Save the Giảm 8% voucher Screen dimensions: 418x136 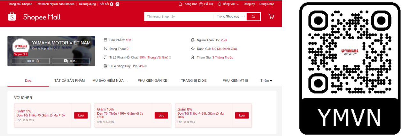click(242, 116)
